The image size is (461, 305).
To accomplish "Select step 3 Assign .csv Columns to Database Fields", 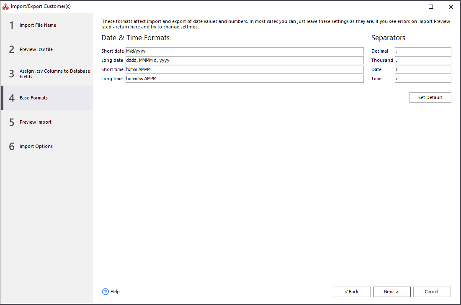I will pos(47,74).
